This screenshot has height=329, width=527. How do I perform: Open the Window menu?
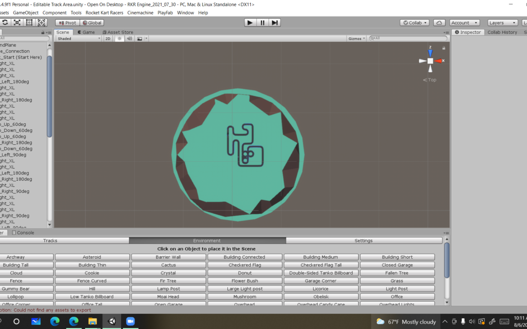point(185,13)
